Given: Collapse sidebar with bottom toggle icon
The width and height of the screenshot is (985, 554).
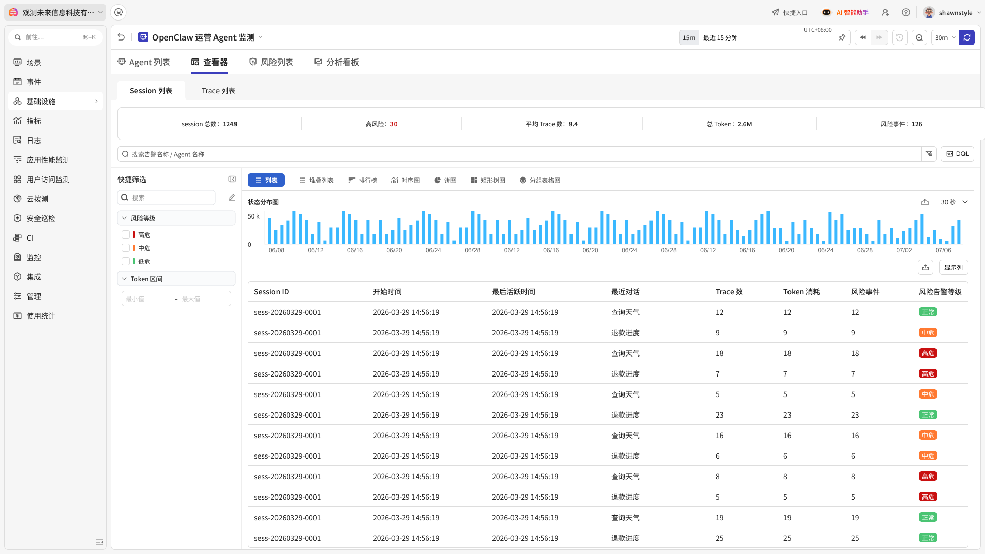Looking at the screenshot, I should (100, 542).
